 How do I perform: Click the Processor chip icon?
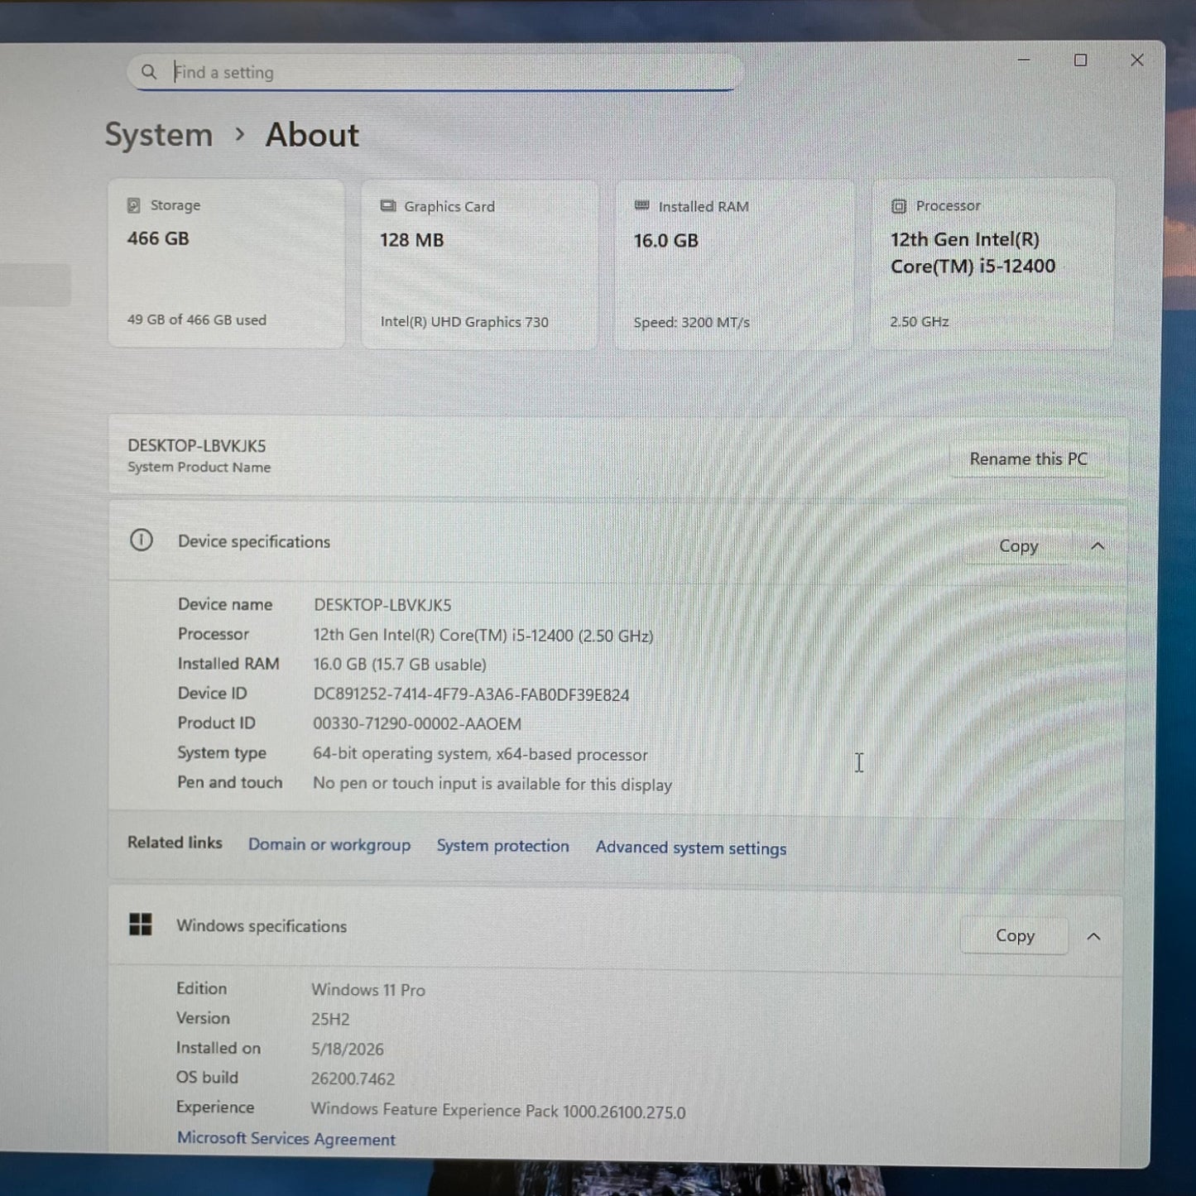point(899,206)
